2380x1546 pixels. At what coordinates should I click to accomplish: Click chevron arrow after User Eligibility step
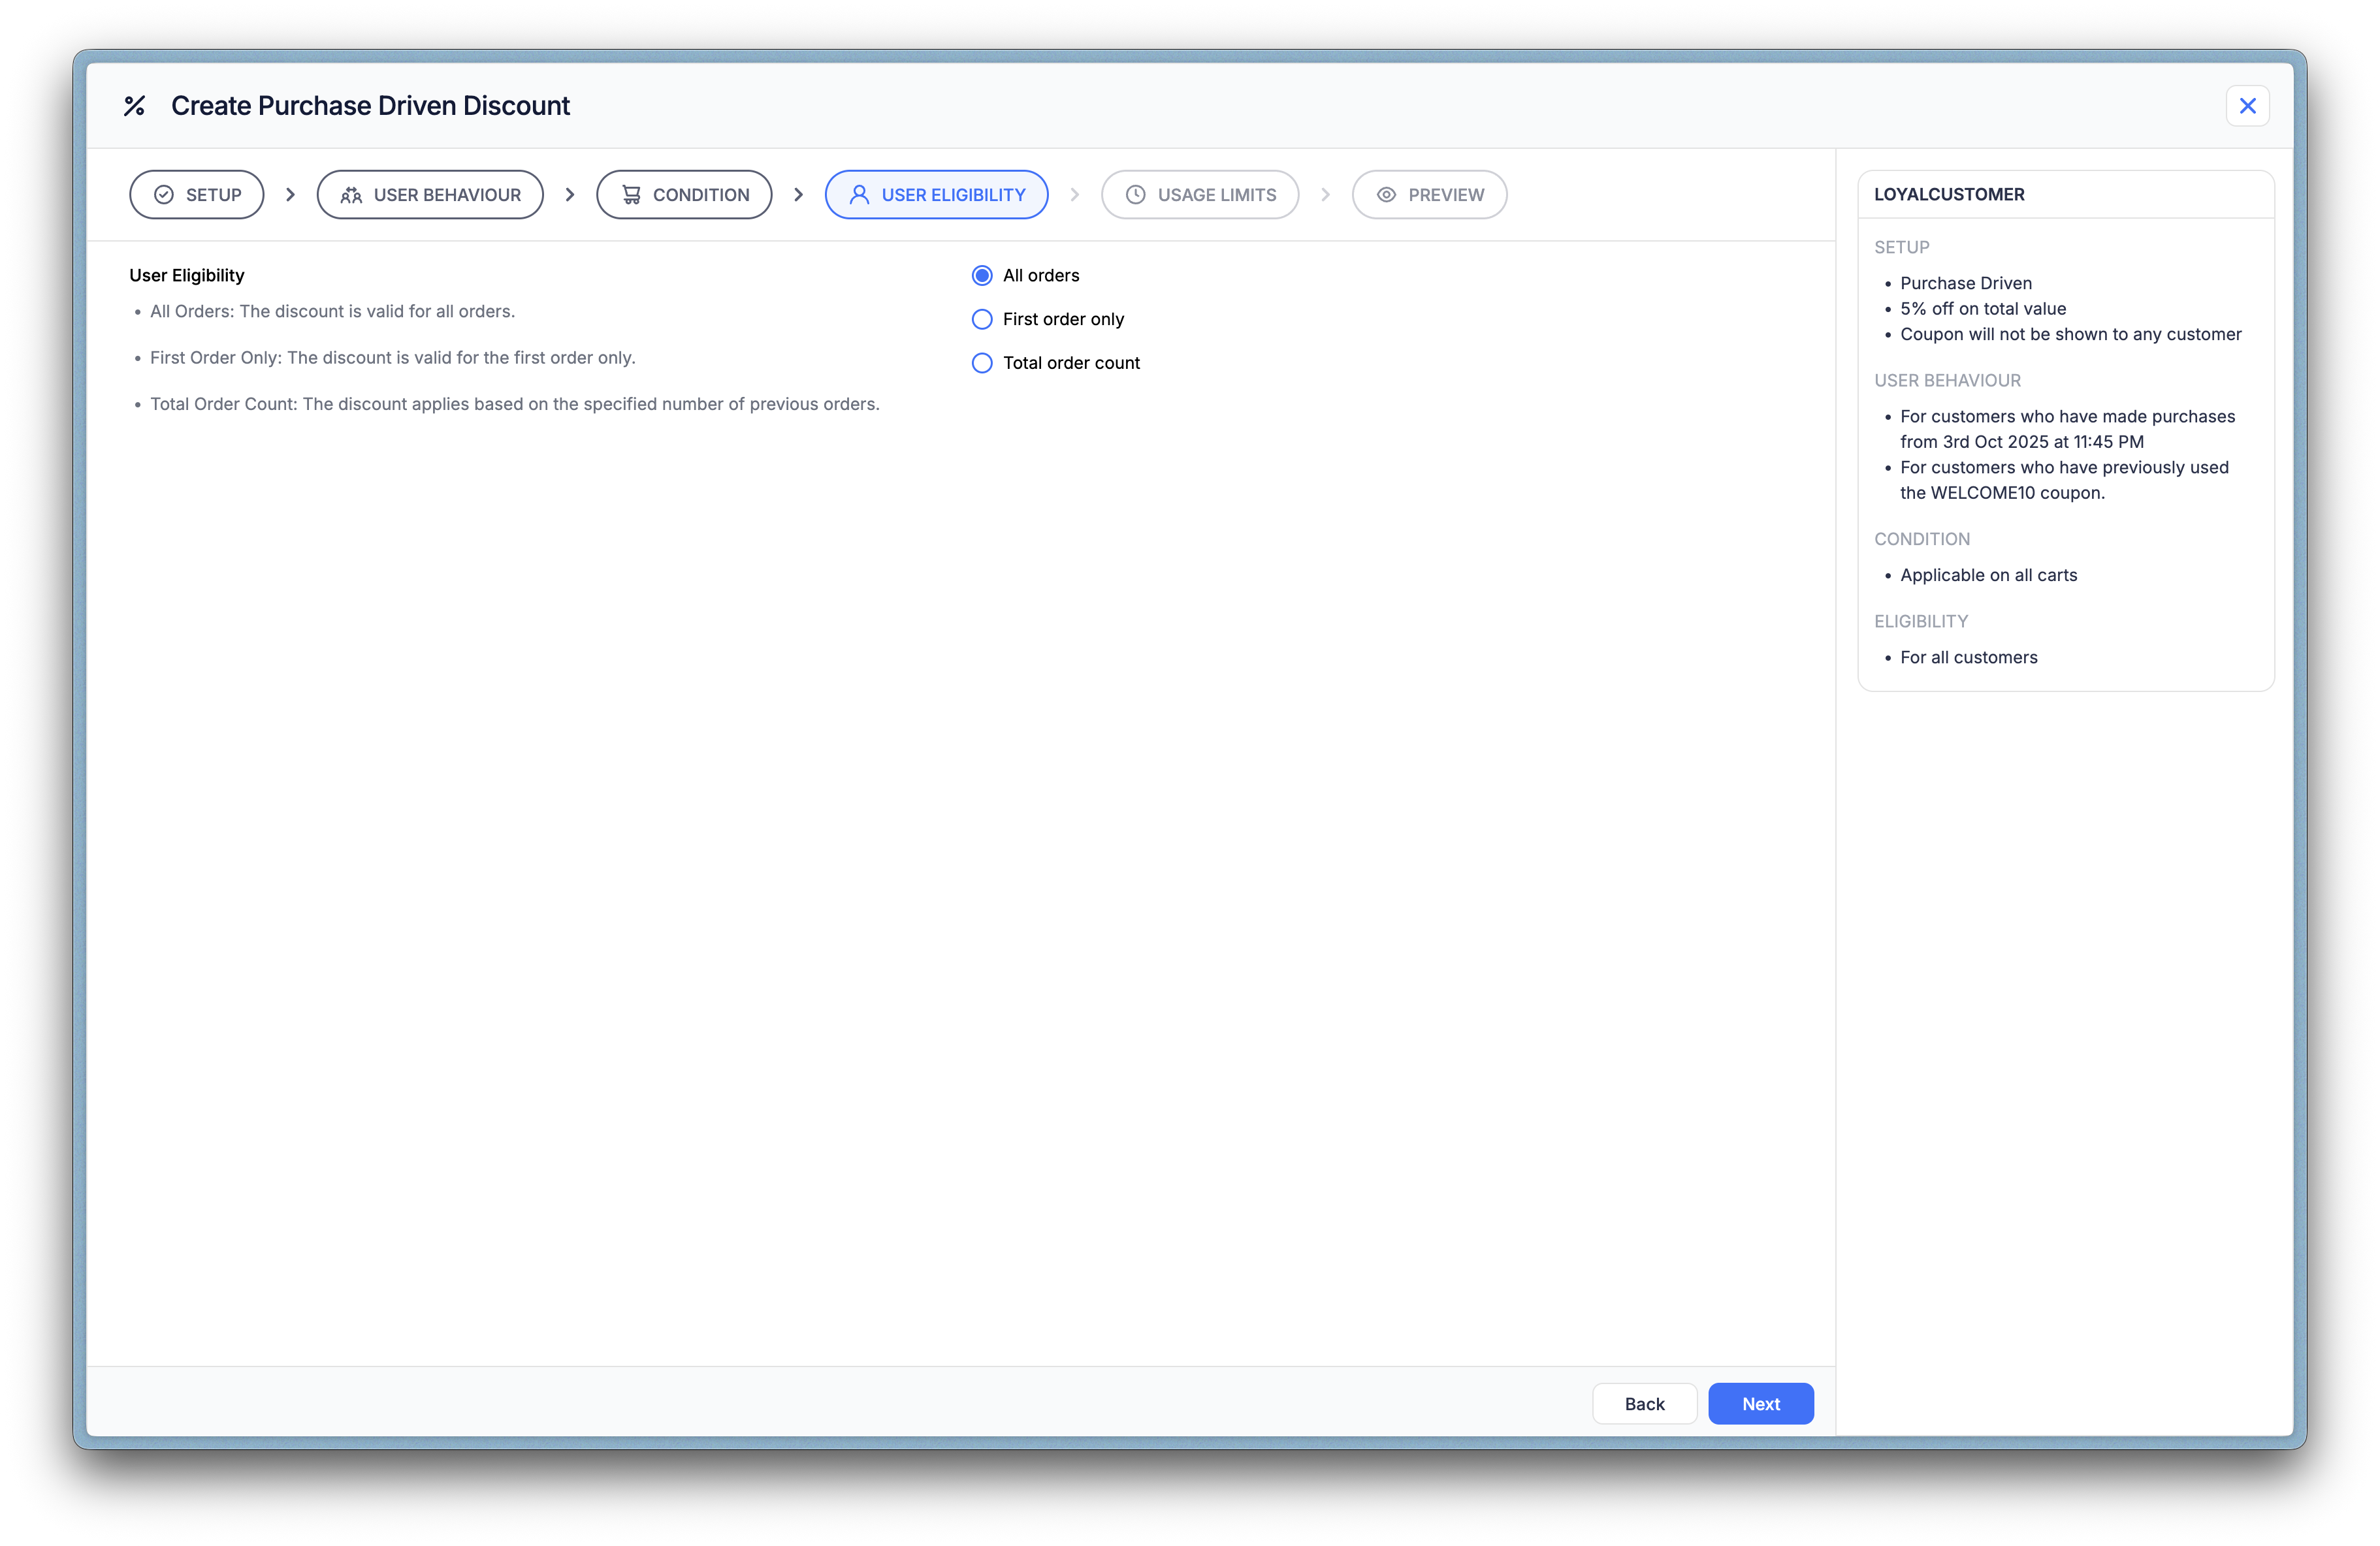[1075, 195]
